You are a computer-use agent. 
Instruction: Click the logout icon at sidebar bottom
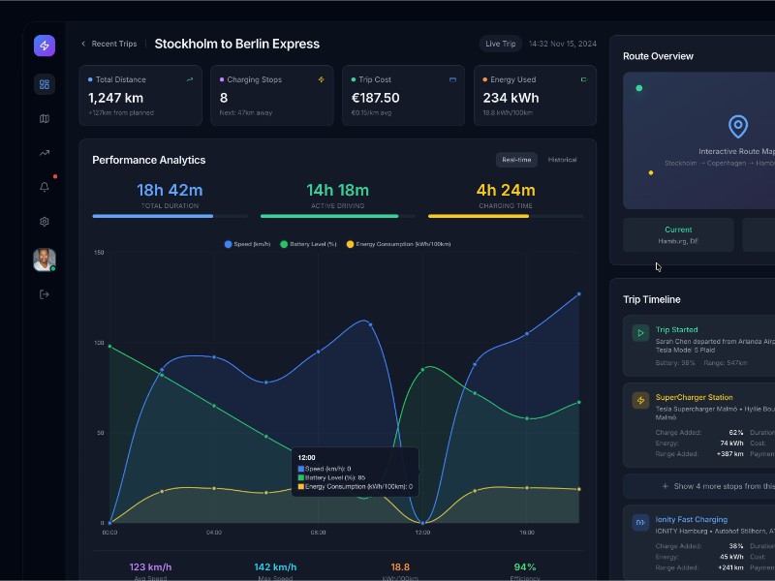(x=44, y=293)
